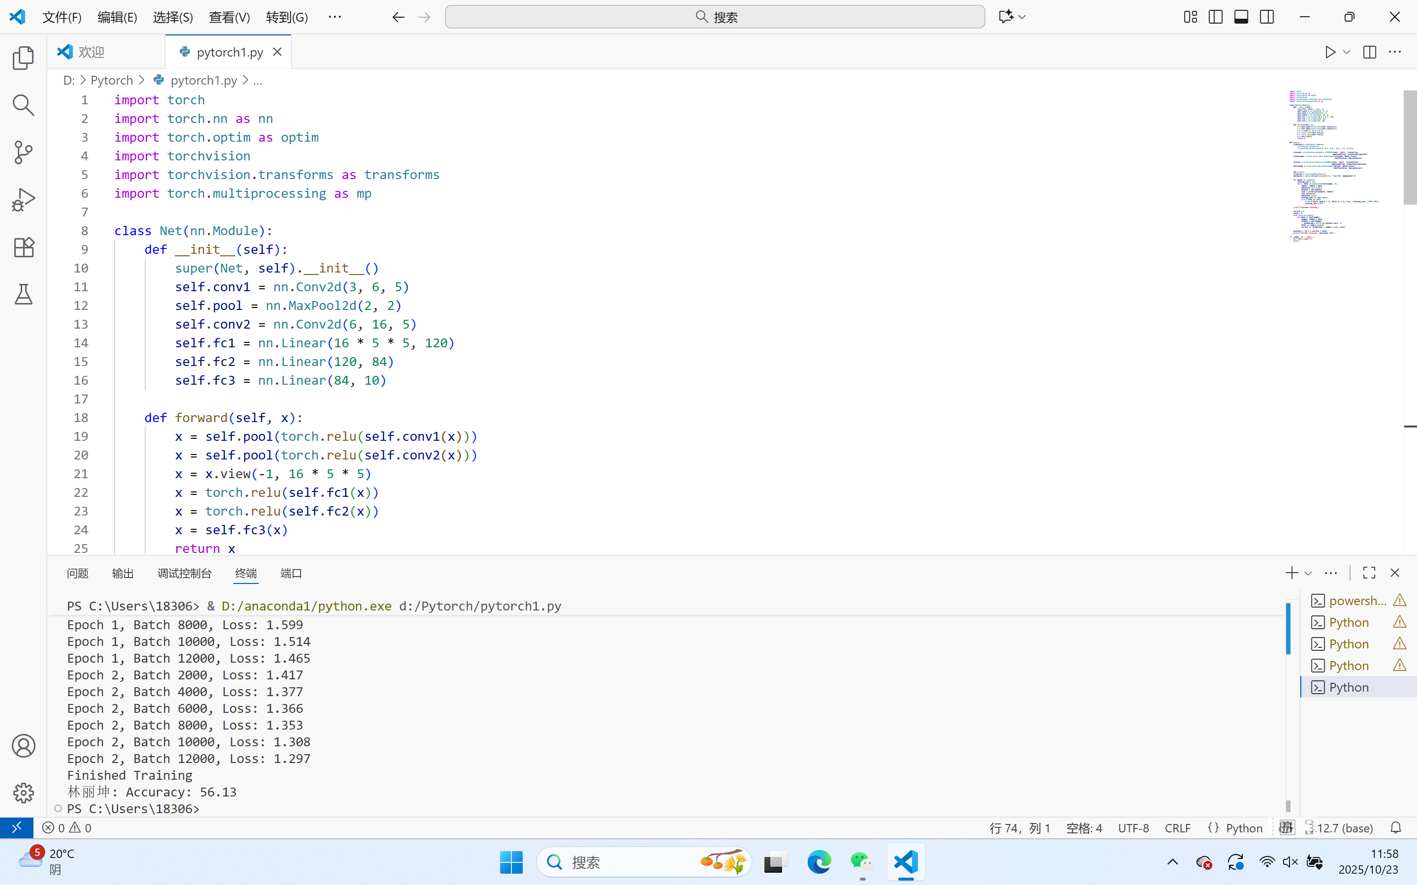The width and height of the screenshot is (1417, 885).
Task: Toggle the primary side bar layout button
Action: click(x=1216, y=17)
